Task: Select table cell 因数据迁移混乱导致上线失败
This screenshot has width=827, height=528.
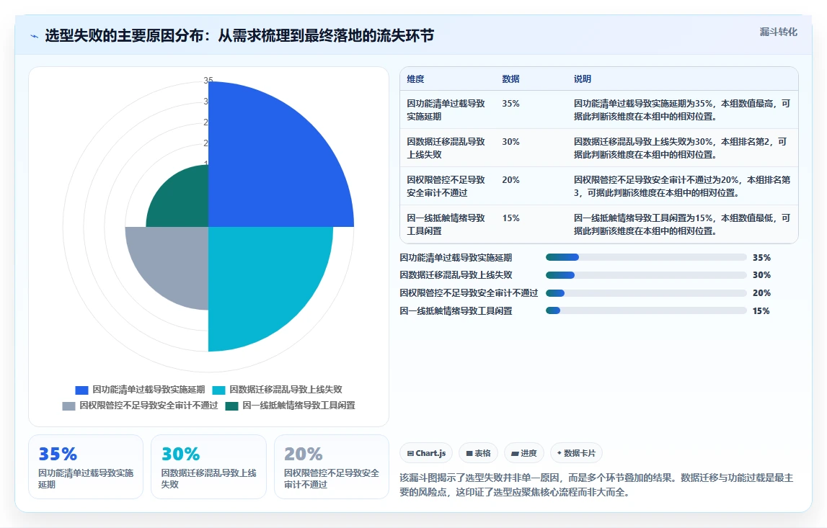Action: 446,148
